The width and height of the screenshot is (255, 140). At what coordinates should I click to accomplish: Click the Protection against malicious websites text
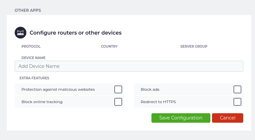tap(58, 89)
